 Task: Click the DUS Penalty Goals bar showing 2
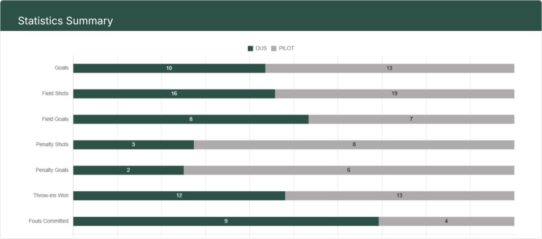coord(128,170)
